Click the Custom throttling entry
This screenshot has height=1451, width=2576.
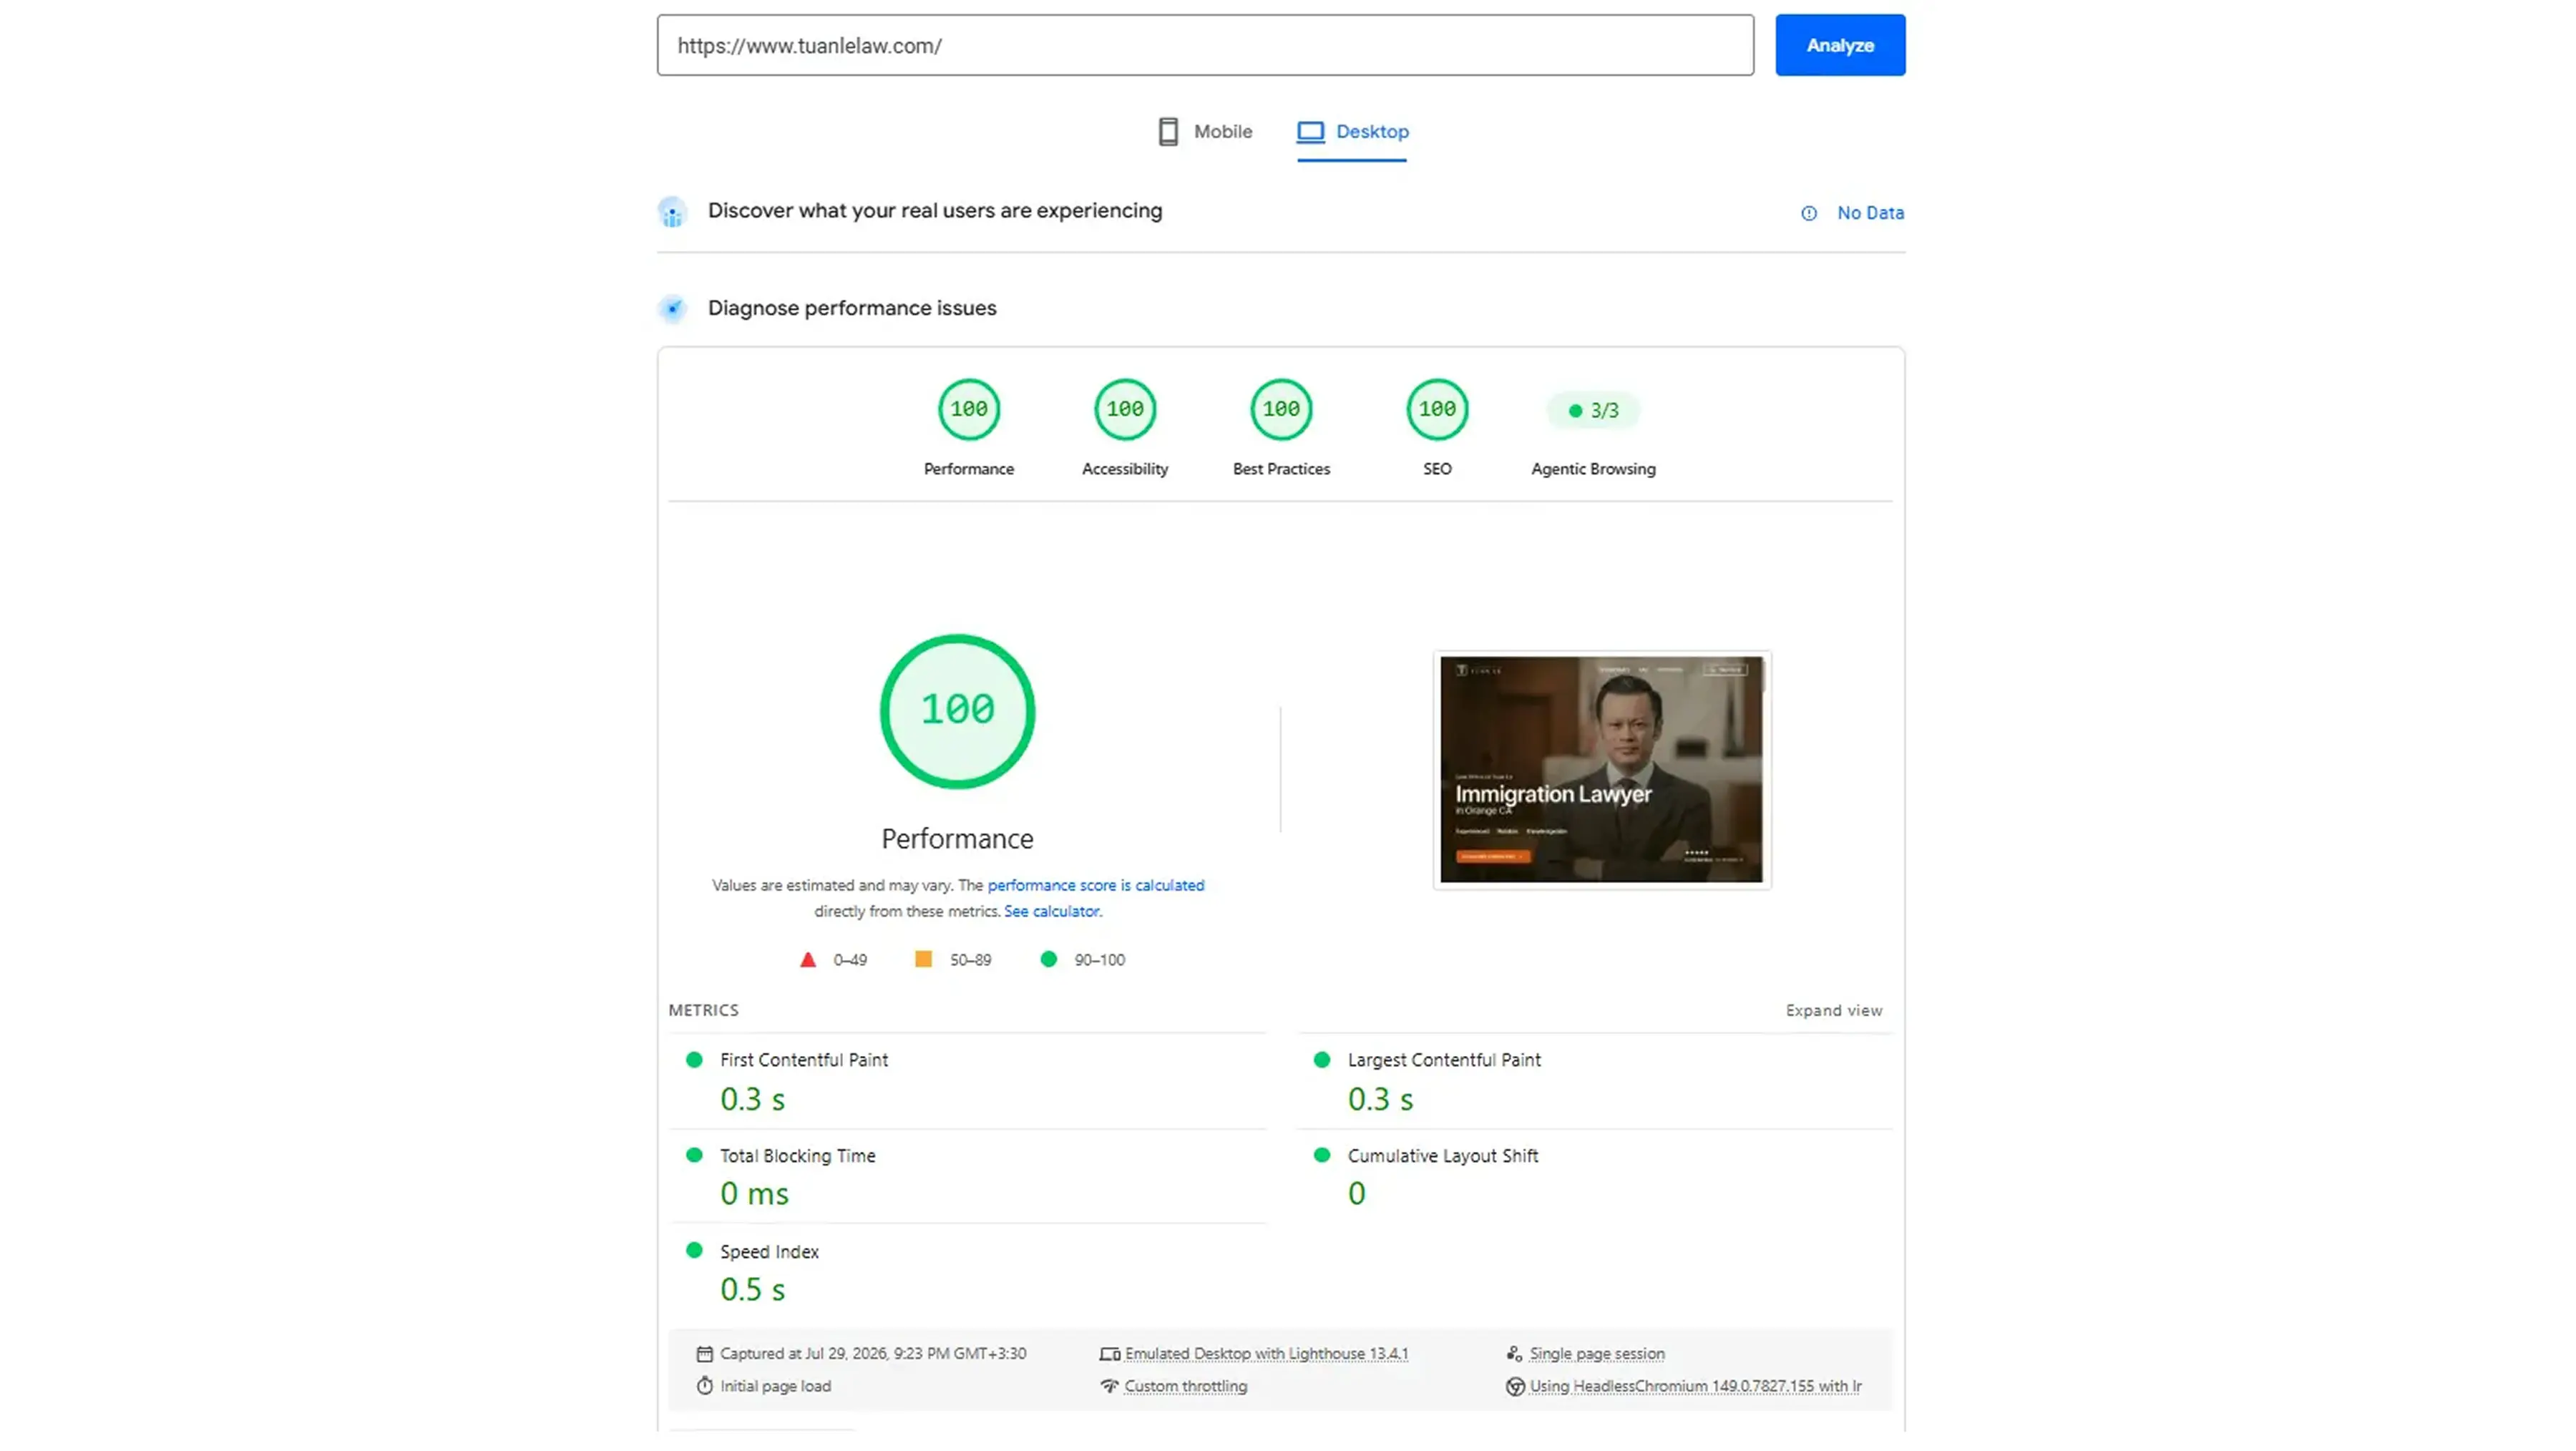coord(1185,1386)
